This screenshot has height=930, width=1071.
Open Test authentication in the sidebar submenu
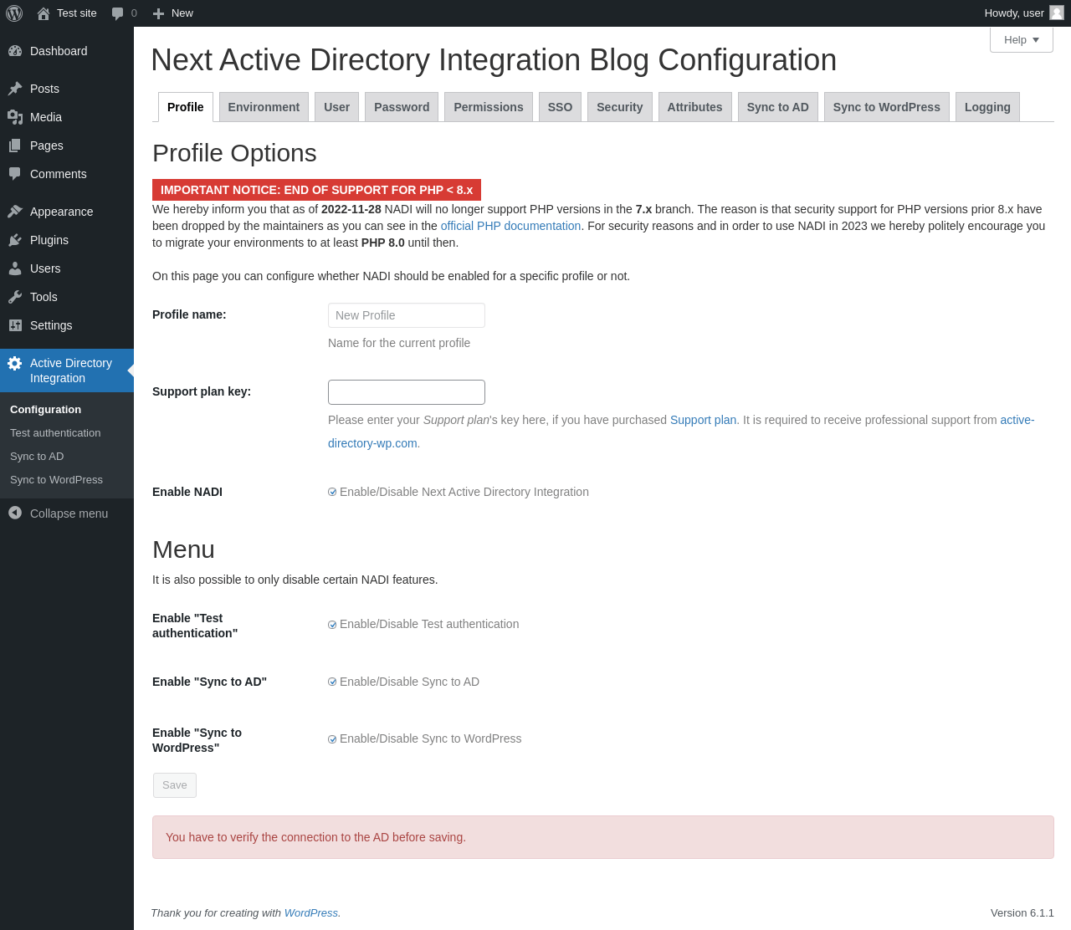(55, 433)
